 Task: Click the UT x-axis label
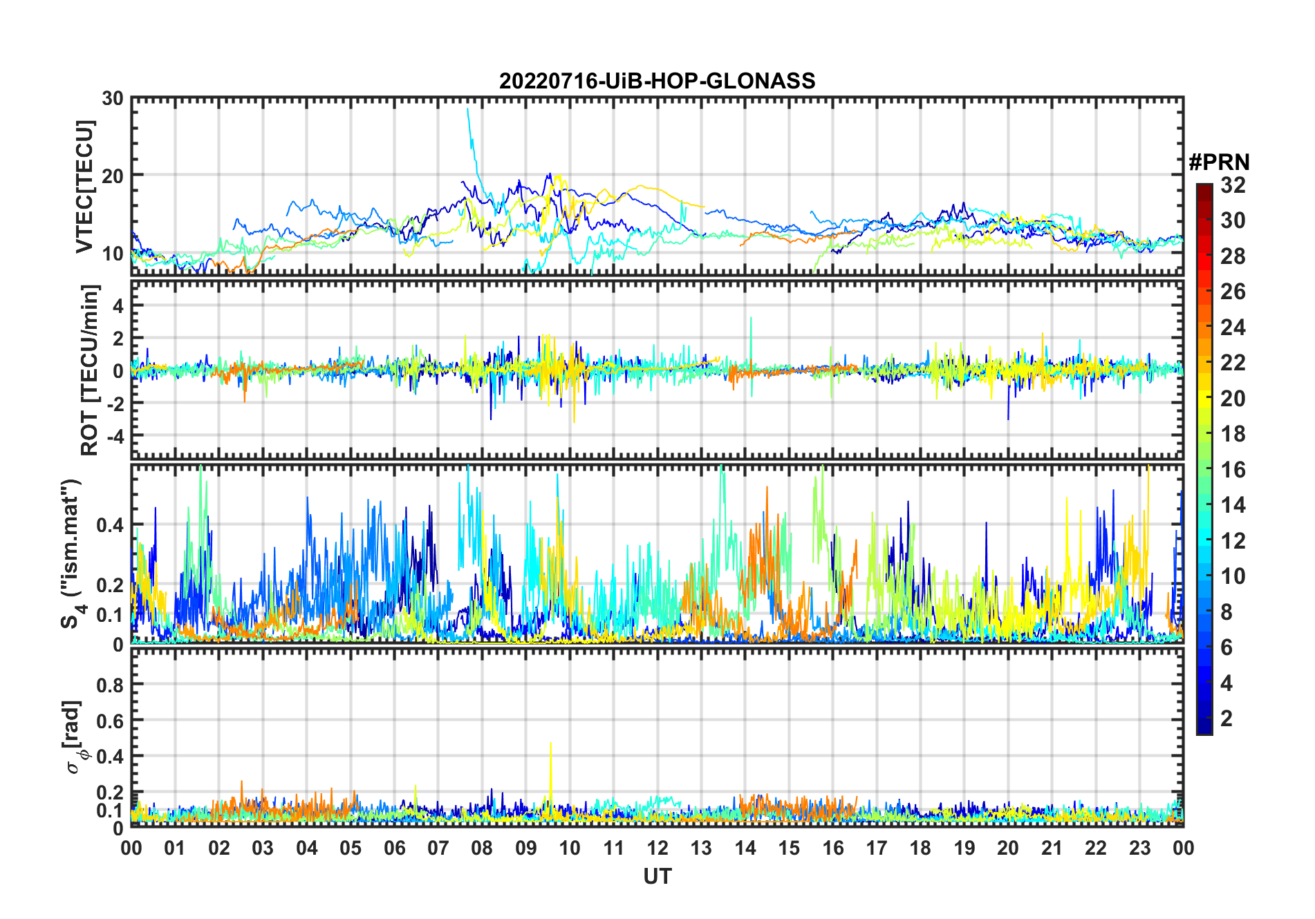click(x=657, y=876)
